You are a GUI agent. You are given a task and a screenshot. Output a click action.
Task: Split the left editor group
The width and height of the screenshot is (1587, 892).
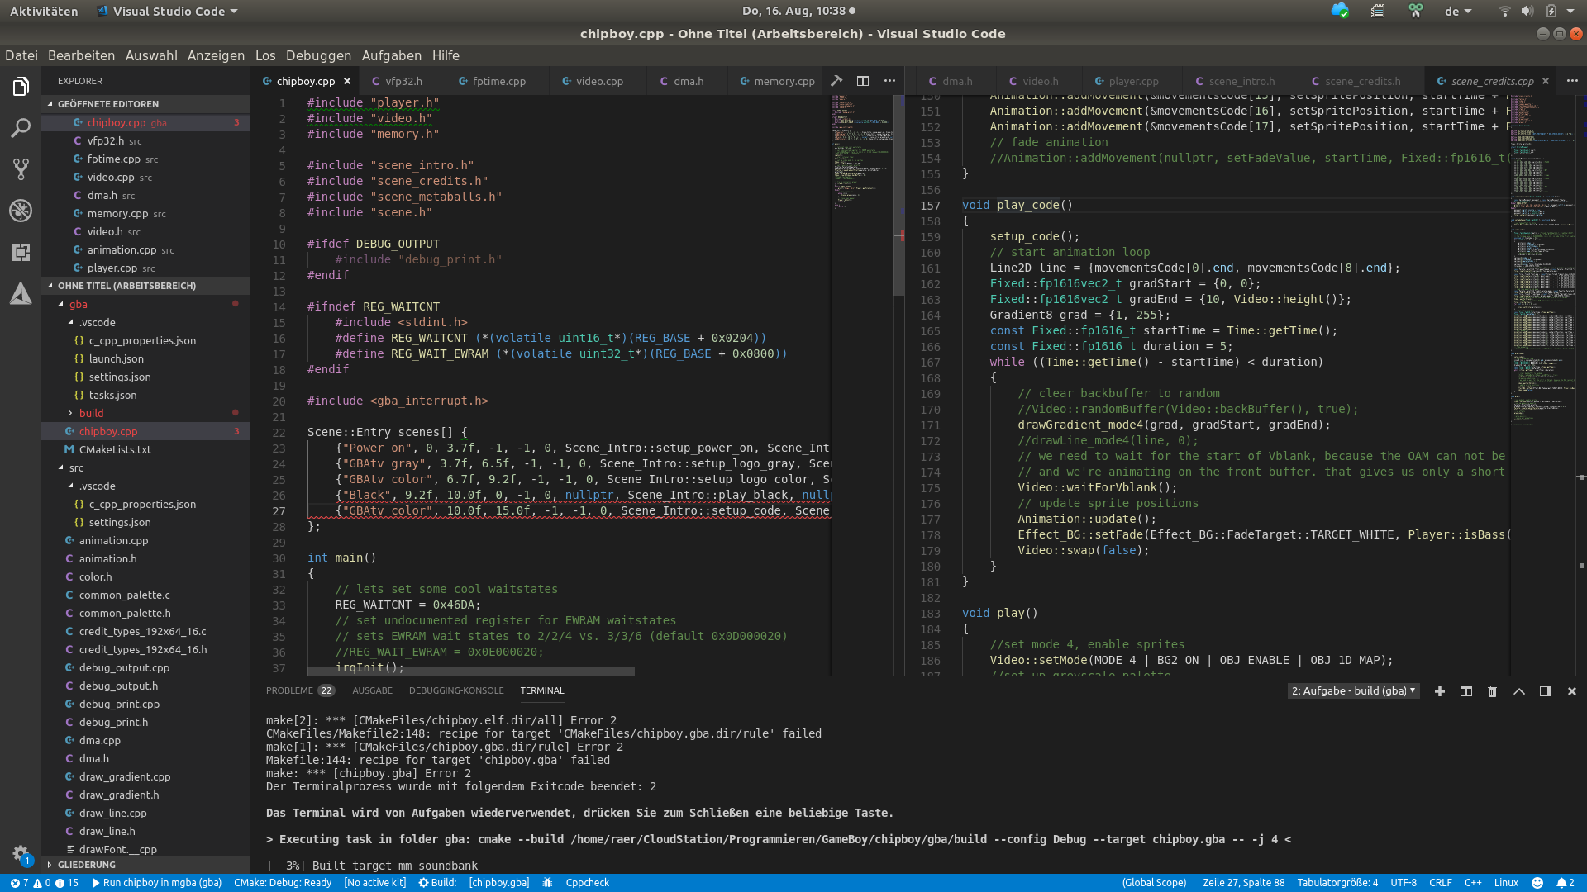pyautogui.click(x=863, y=81)
